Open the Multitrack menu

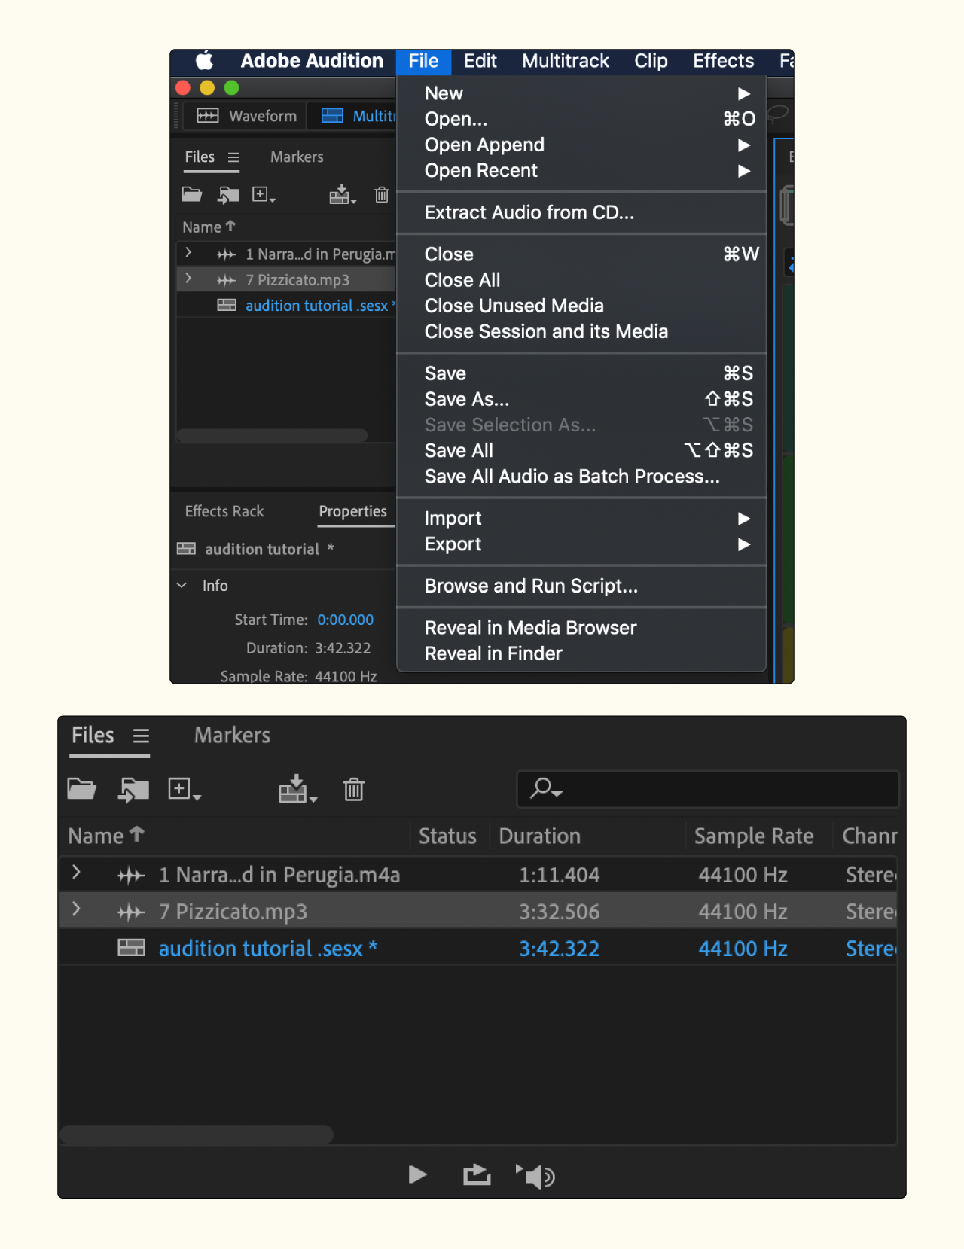click(x=566, y=61)
